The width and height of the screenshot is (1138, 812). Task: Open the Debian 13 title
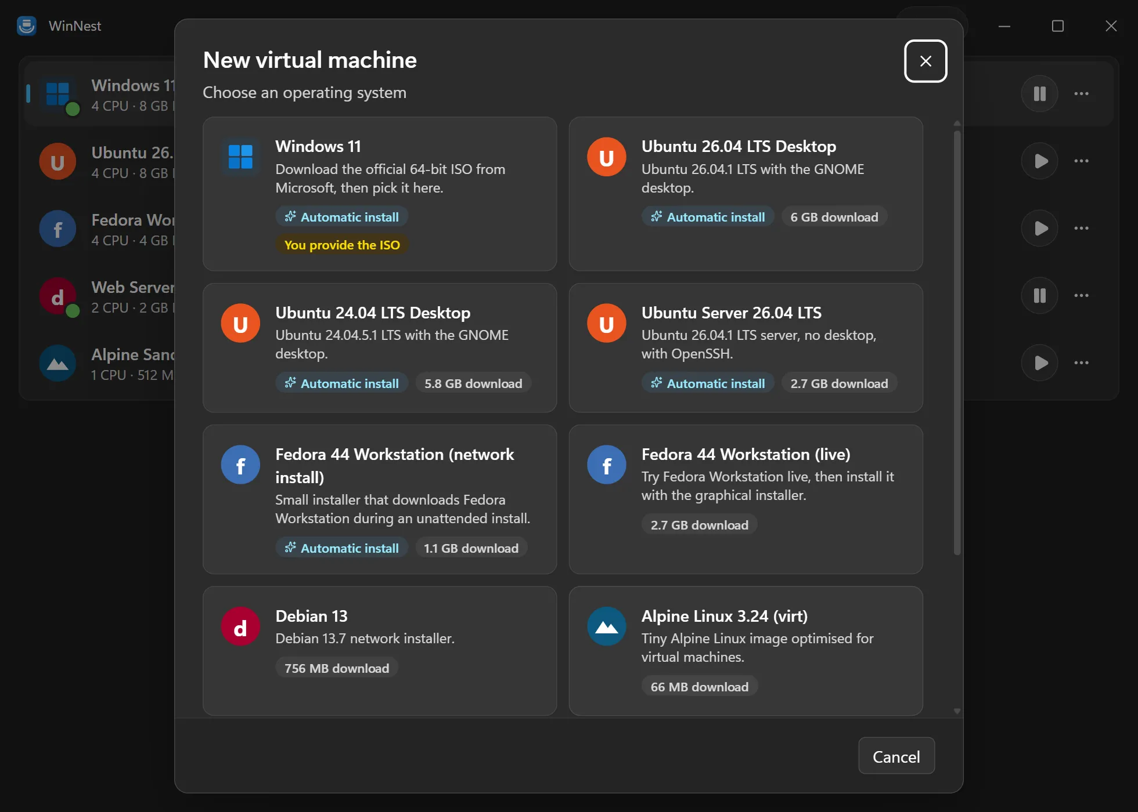point(311,616)
